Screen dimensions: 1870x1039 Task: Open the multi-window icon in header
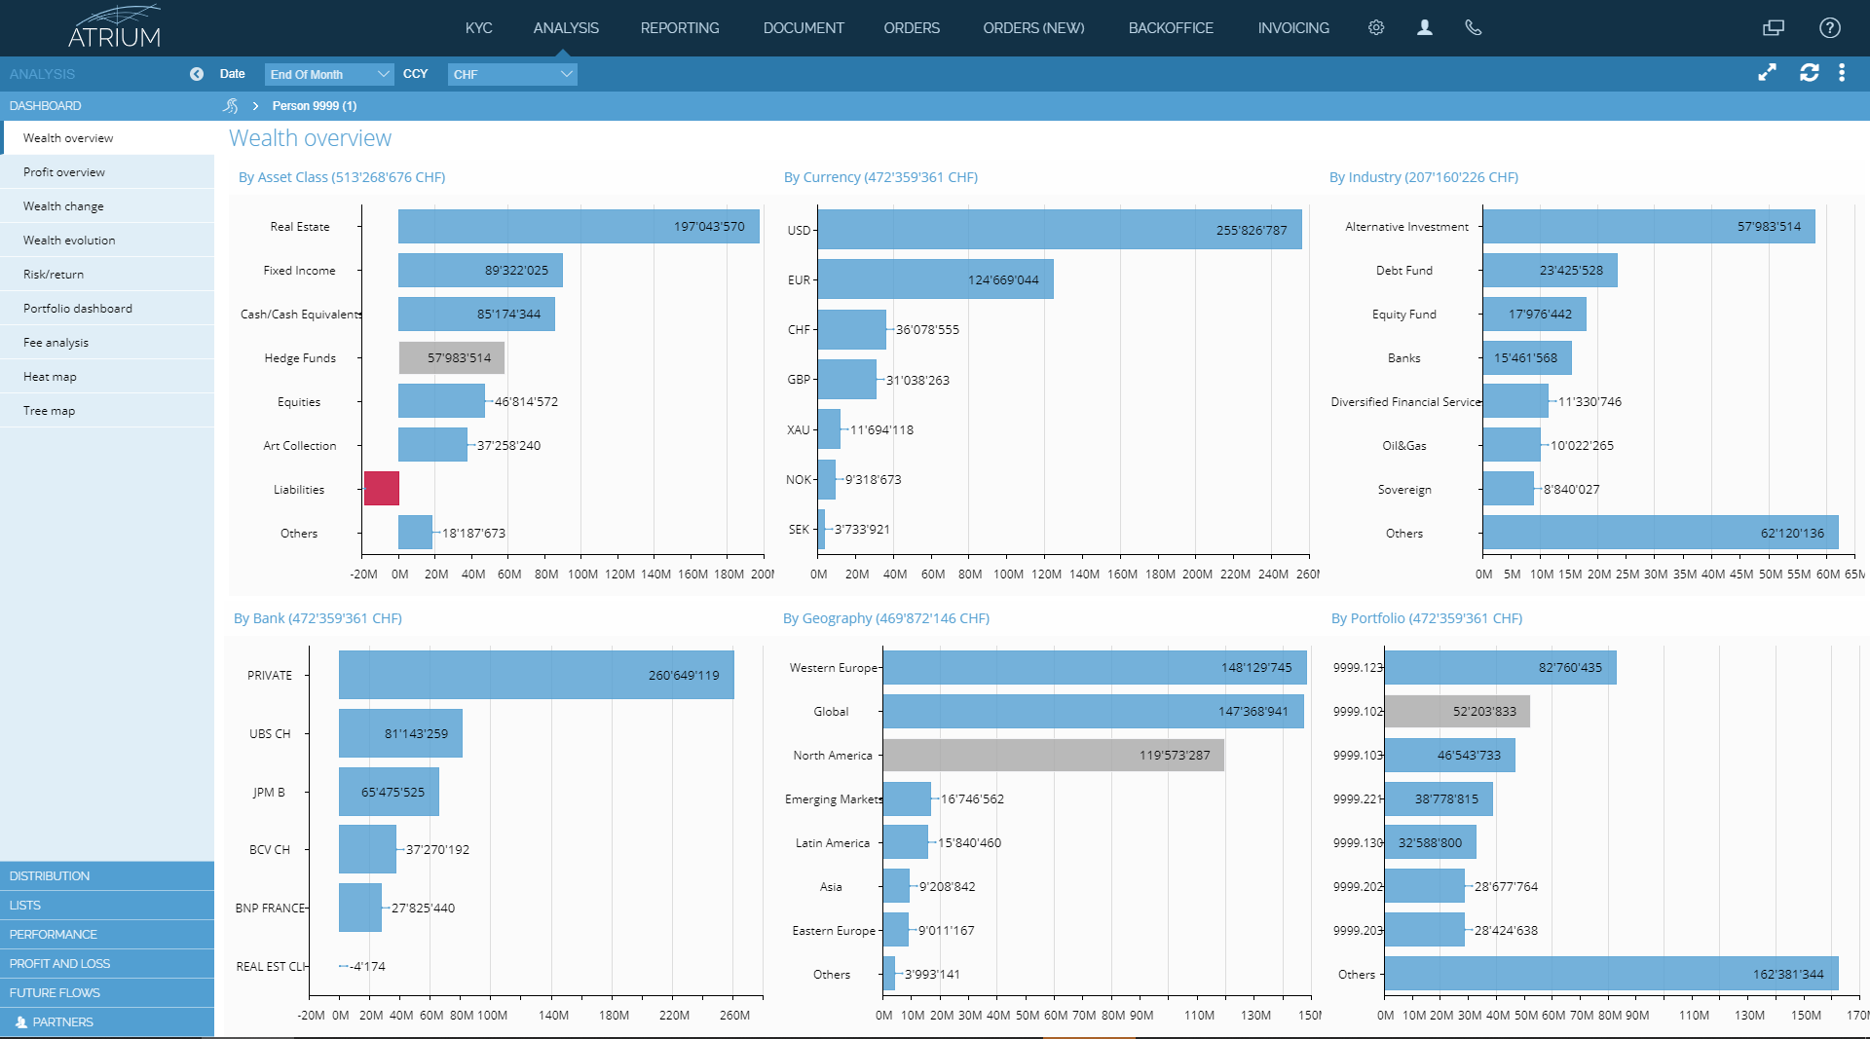[1774, 28]
